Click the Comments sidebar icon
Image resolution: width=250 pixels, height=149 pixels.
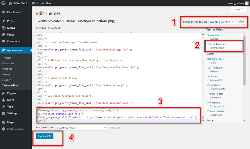tap(3, 41)
